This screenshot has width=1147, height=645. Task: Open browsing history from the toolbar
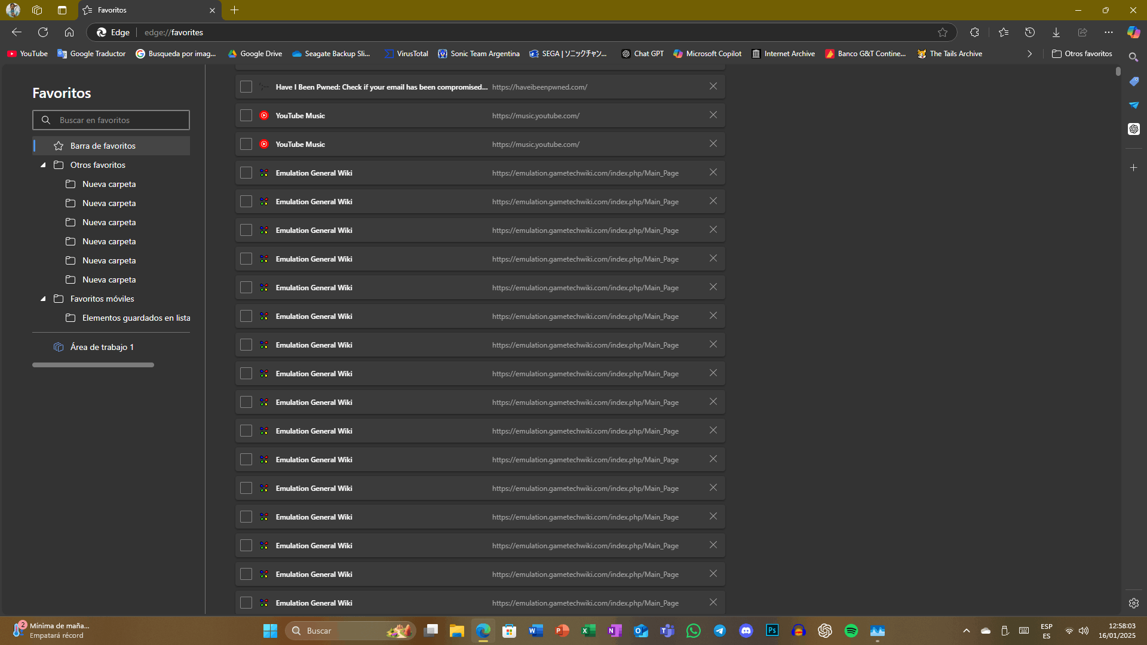point(1029,32)
